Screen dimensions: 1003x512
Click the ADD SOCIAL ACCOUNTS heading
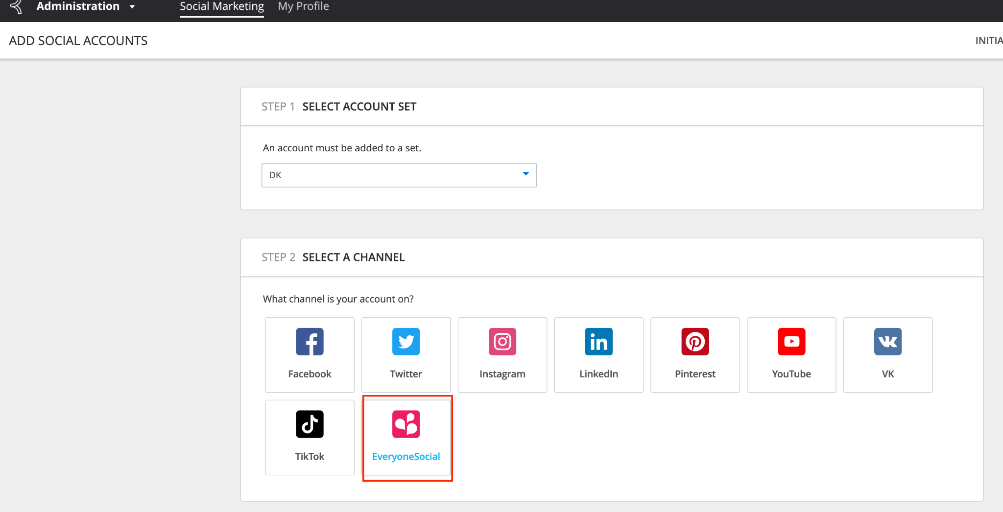click(x=78, y=41)
